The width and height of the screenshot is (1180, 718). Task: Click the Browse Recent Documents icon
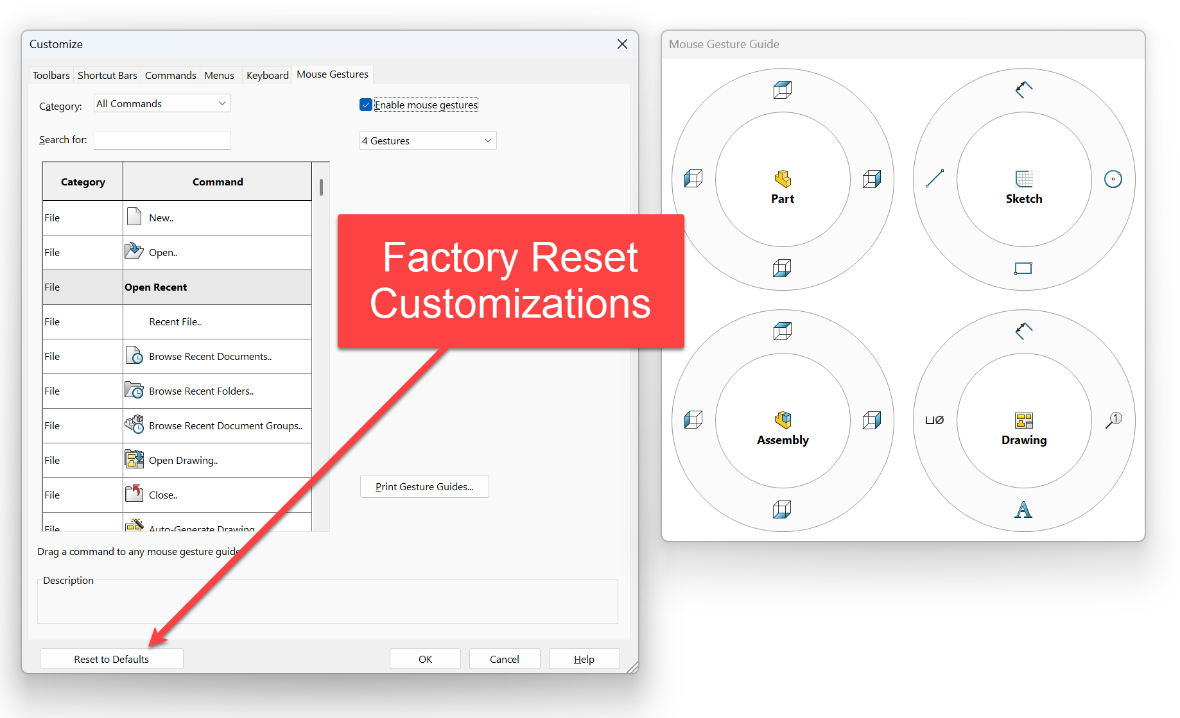tap(134, 355)
